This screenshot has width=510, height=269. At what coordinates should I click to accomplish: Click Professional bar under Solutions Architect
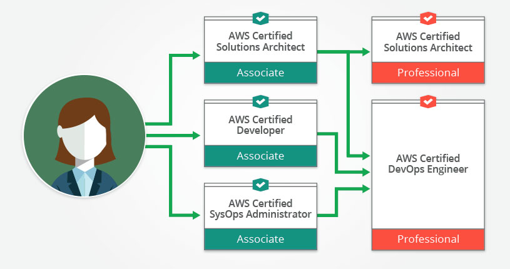428,73
